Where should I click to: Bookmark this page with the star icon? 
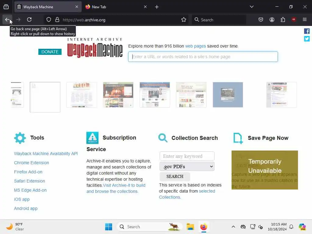[x=184, y=20]
